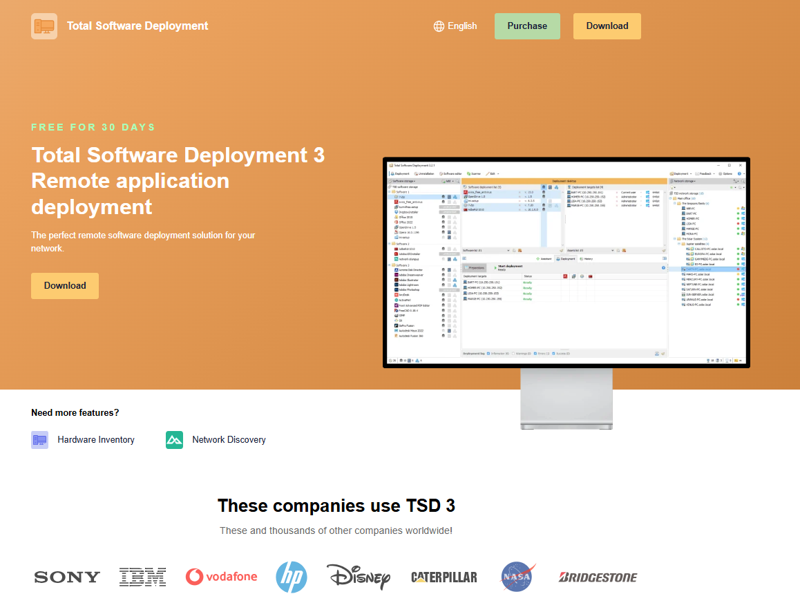Click the Total Software Deployment logo icon

(x=44, y=26)
